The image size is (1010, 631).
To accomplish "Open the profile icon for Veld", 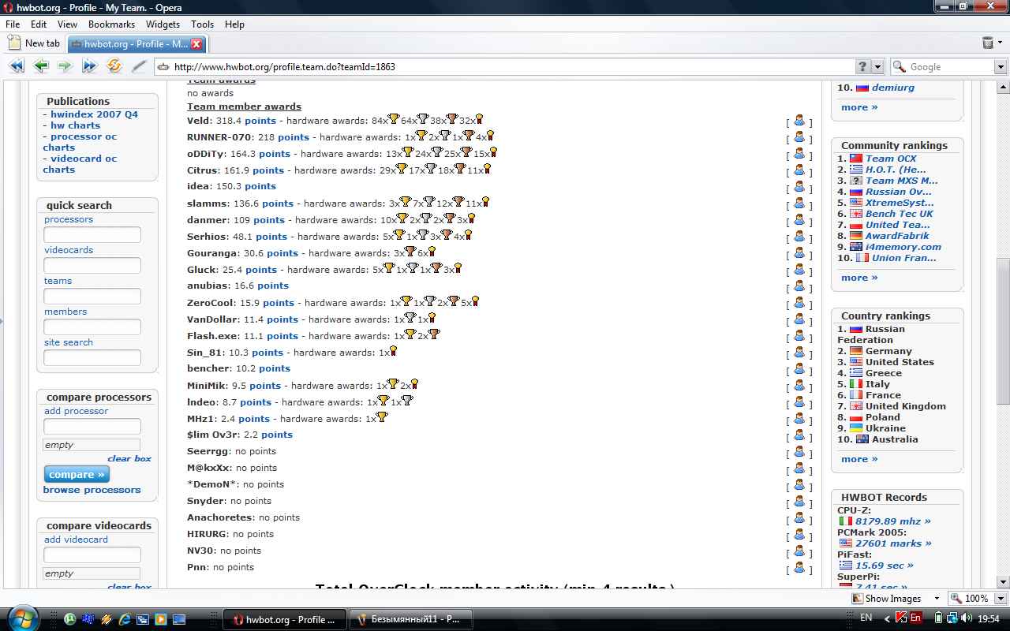I will tap(799, 121).
